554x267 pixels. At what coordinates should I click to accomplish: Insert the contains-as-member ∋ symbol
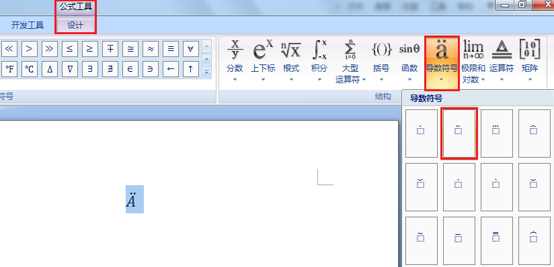click(151, 69)
